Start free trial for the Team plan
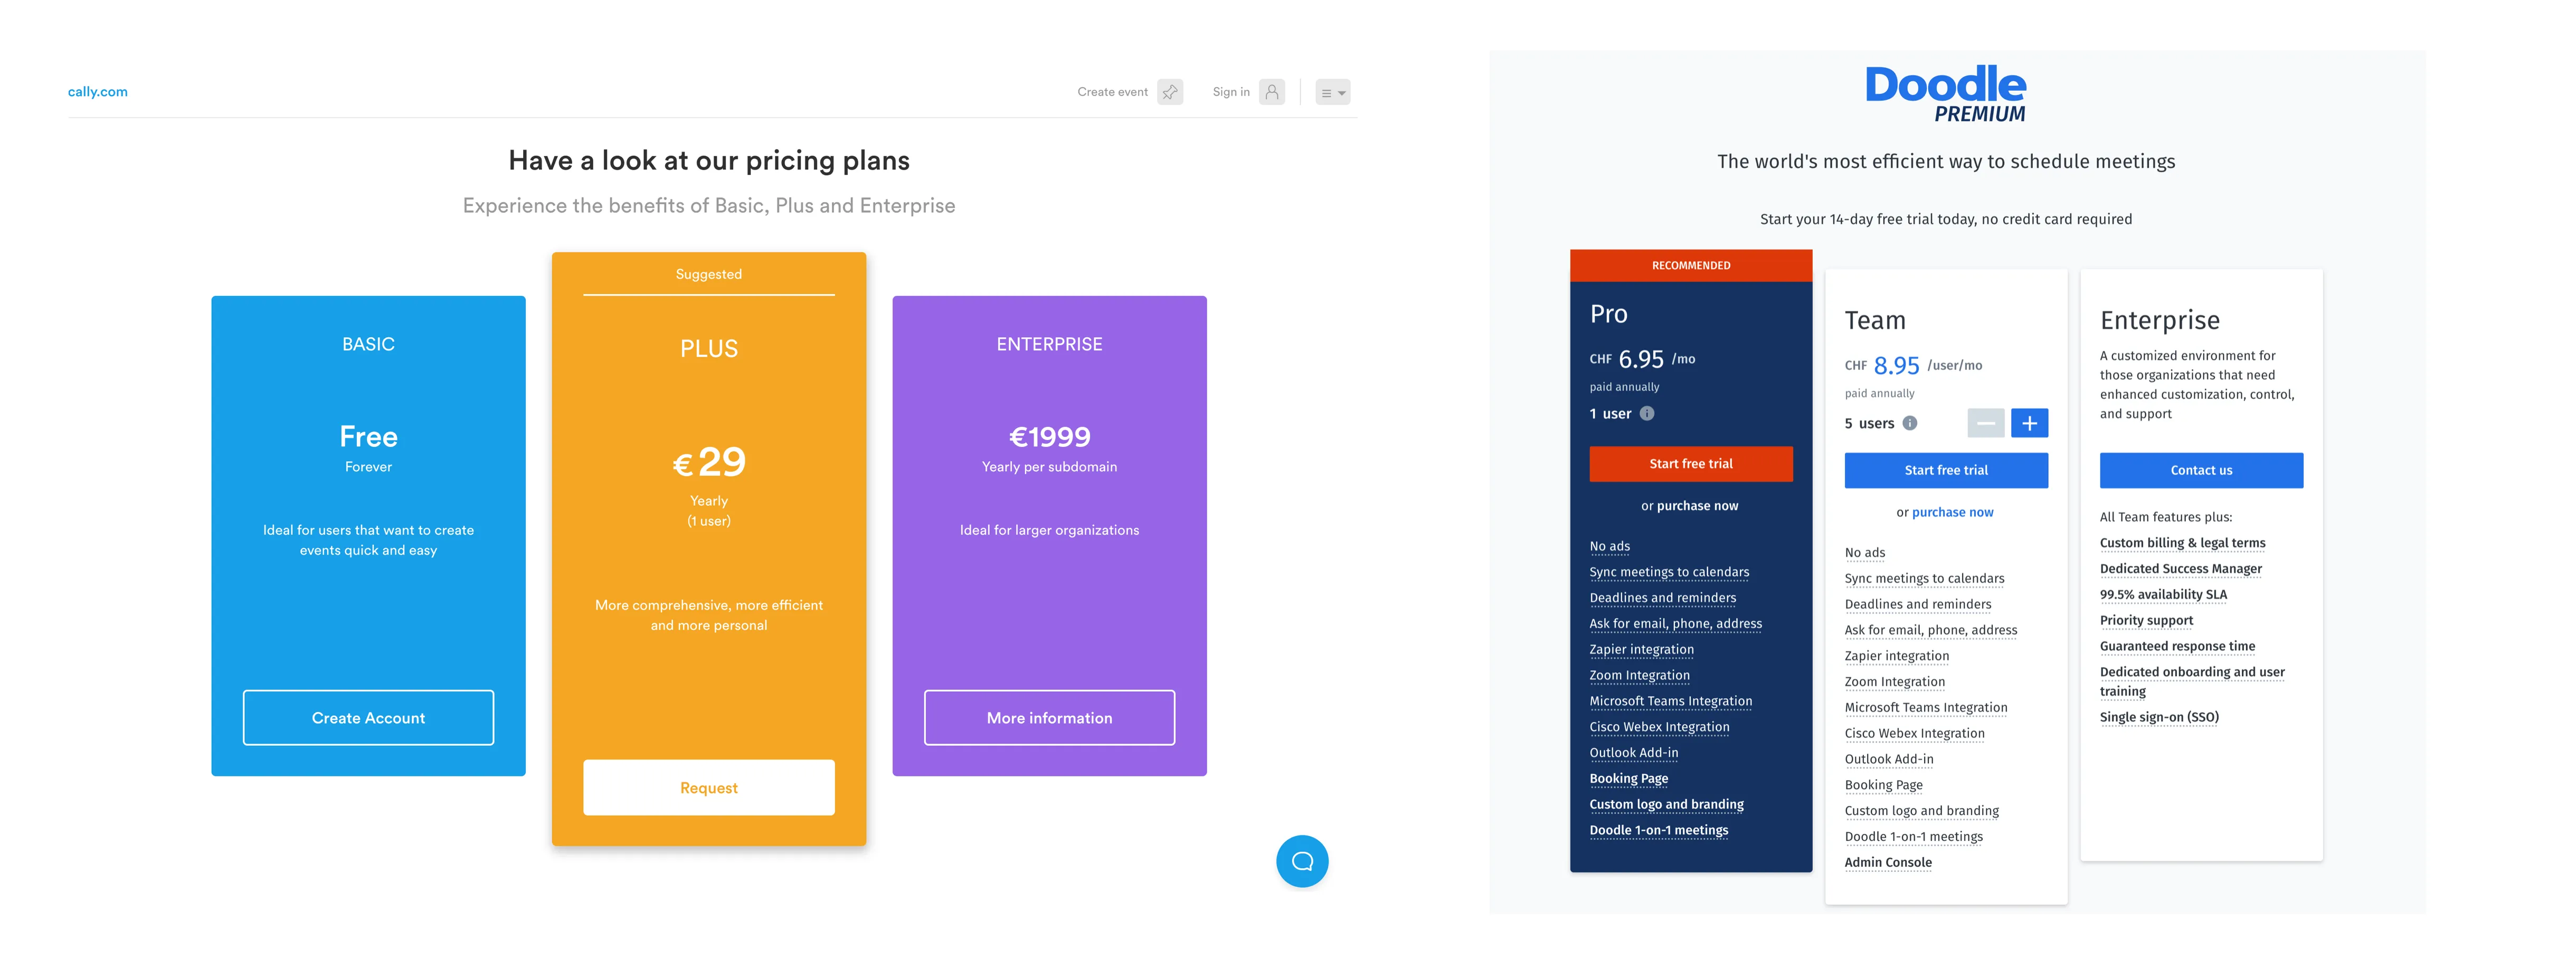 point(1945,470)
